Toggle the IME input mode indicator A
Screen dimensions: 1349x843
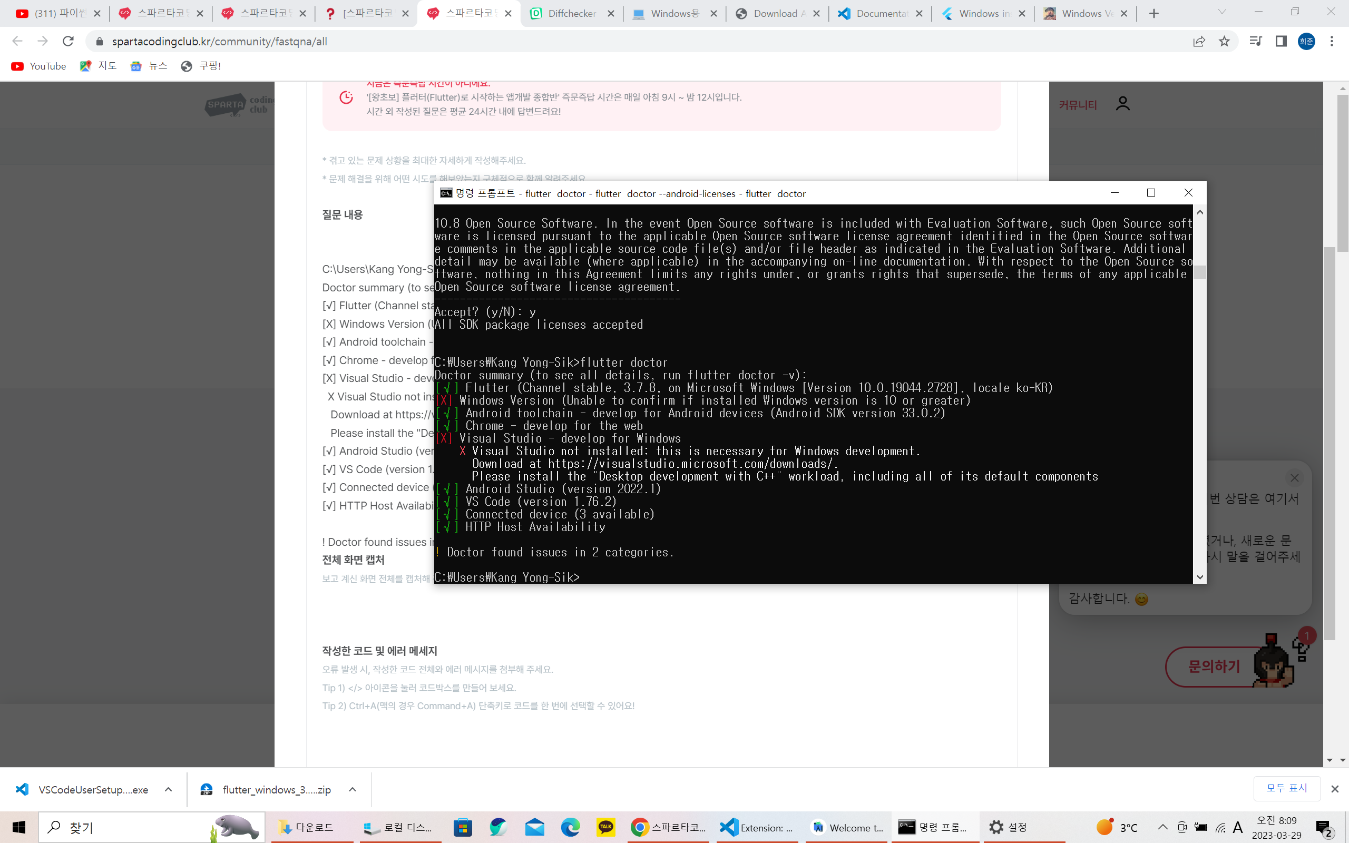pyautogui.click(x=1238, y=827)
